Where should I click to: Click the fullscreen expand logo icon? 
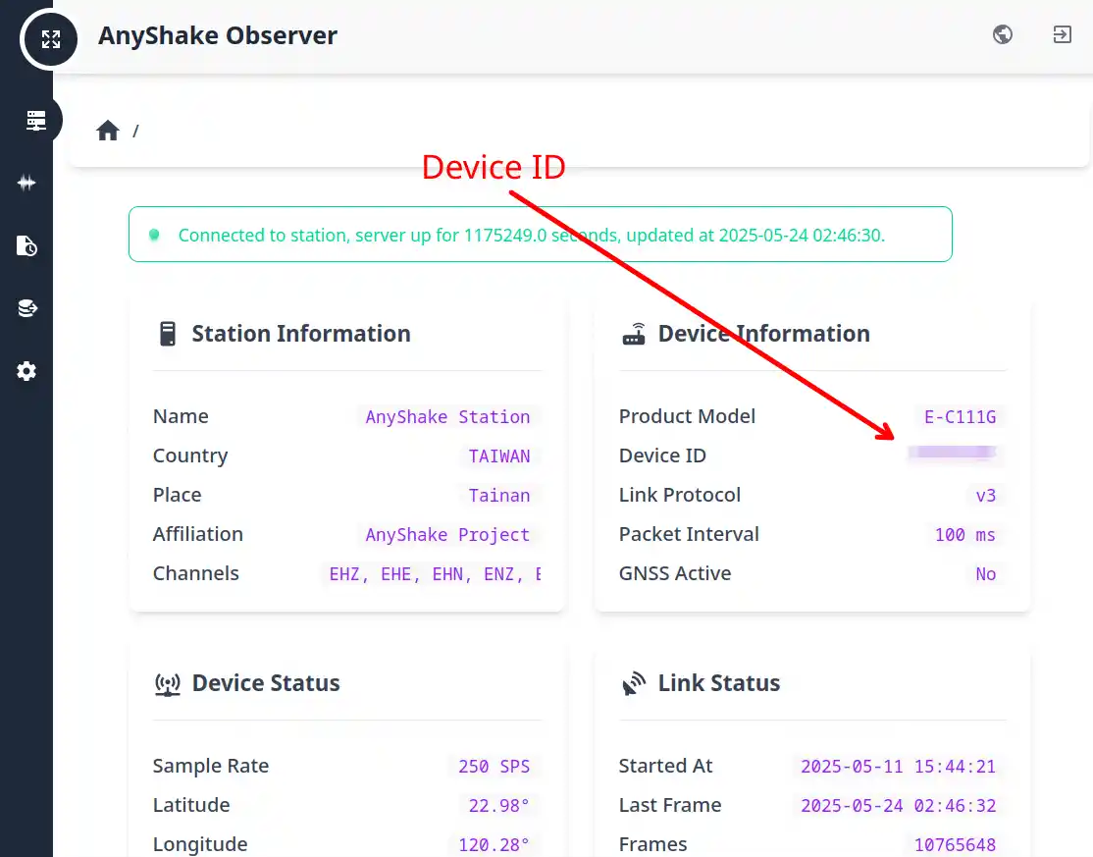point(50,39)
